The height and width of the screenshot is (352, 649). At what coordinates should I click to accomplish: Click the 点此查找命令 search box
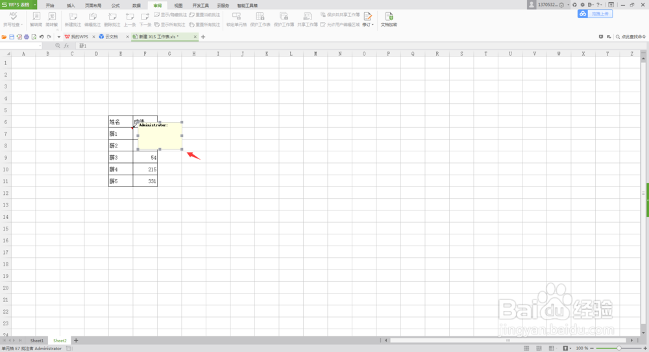tap(630, 37)
